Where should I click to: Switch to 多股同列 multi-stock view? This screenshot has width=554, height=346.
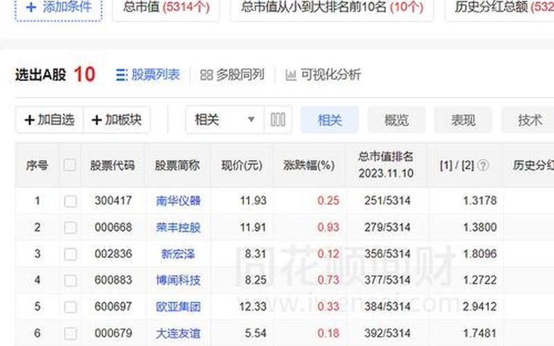(232, 75)
